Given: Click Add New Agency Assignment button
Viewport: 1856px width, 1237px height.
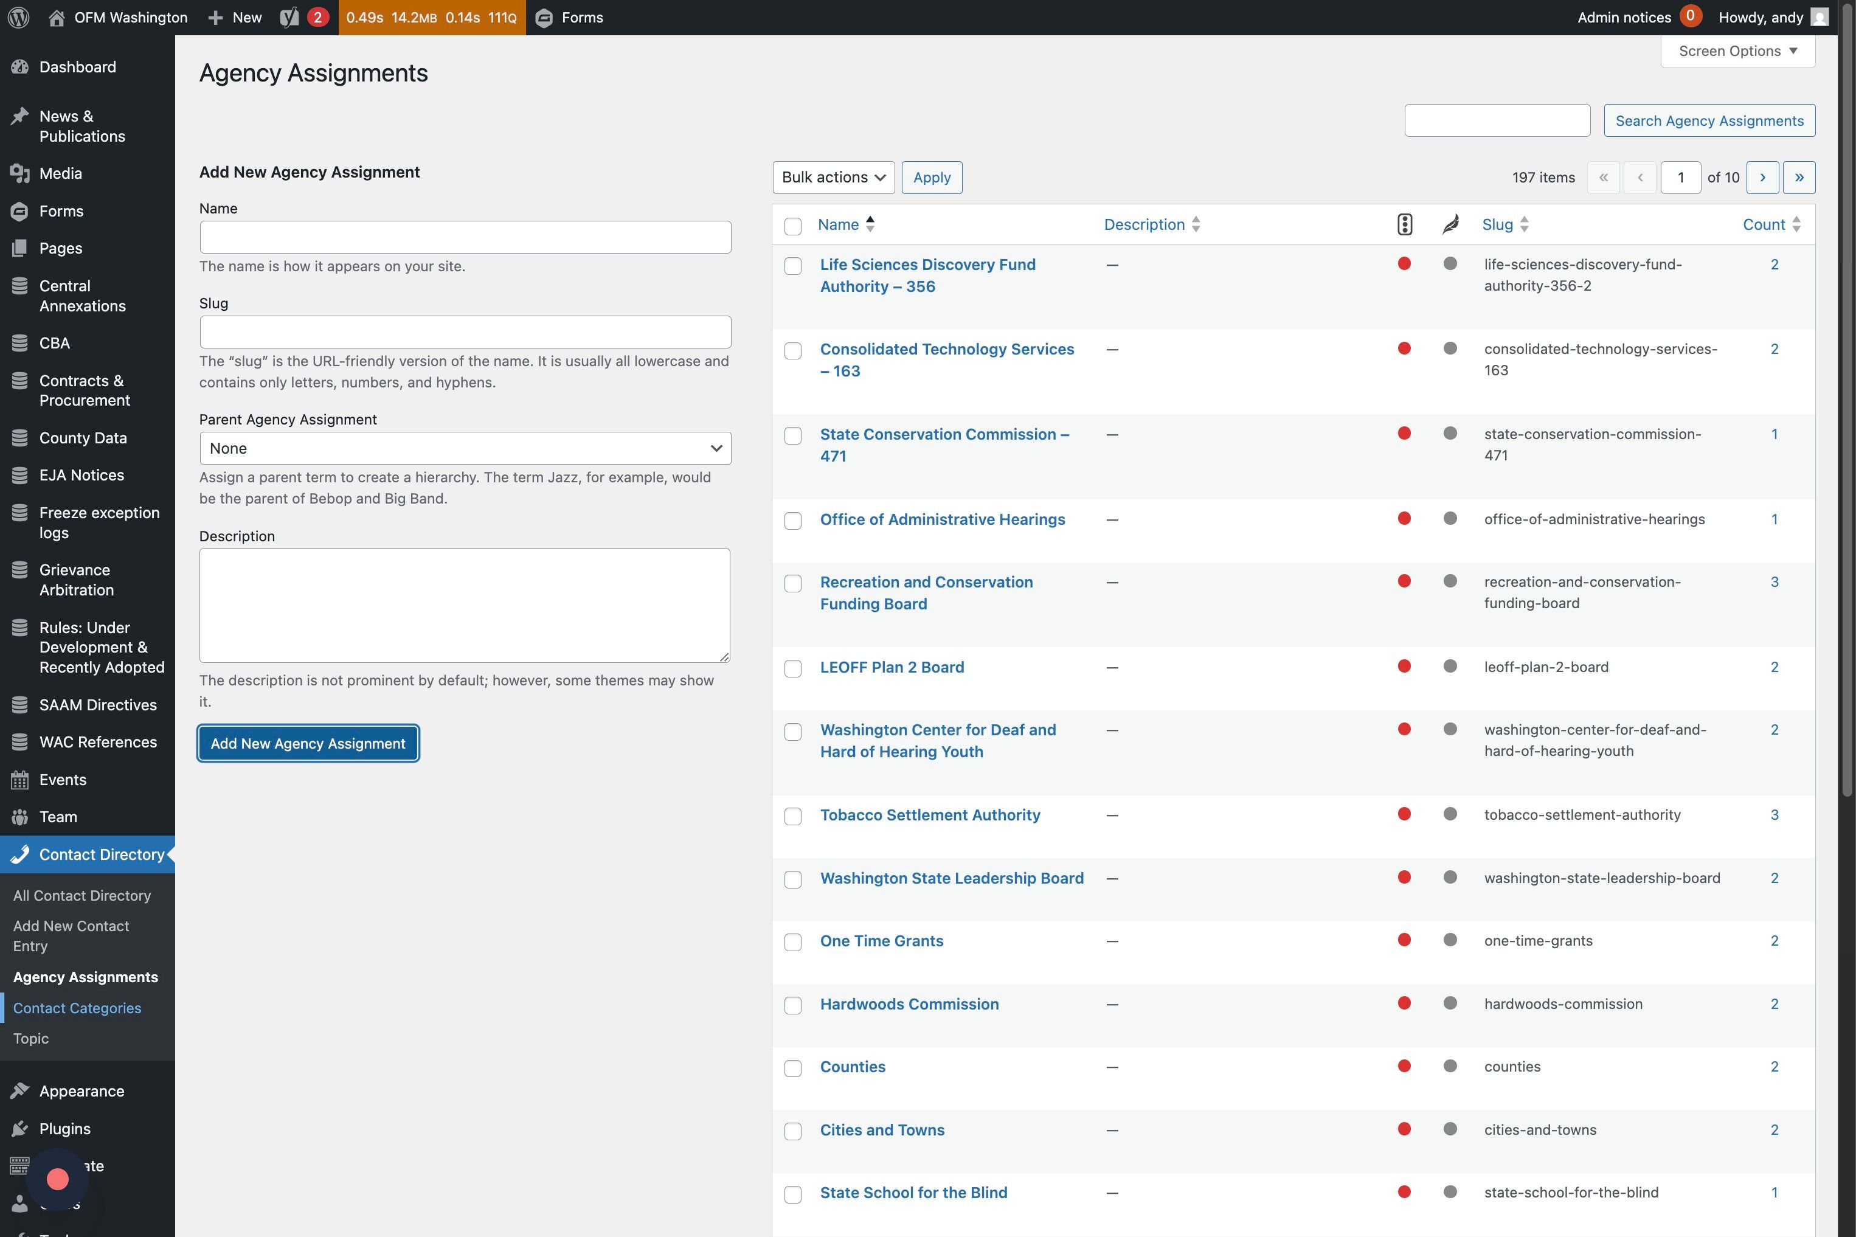Looking at the screenshot, I should [x=308, y=743].
